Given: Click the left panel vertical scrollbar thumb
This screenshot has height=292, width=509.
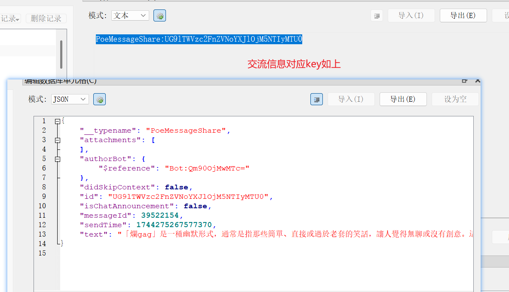Looking at the screenshot, I should click(x=61, y=54).
